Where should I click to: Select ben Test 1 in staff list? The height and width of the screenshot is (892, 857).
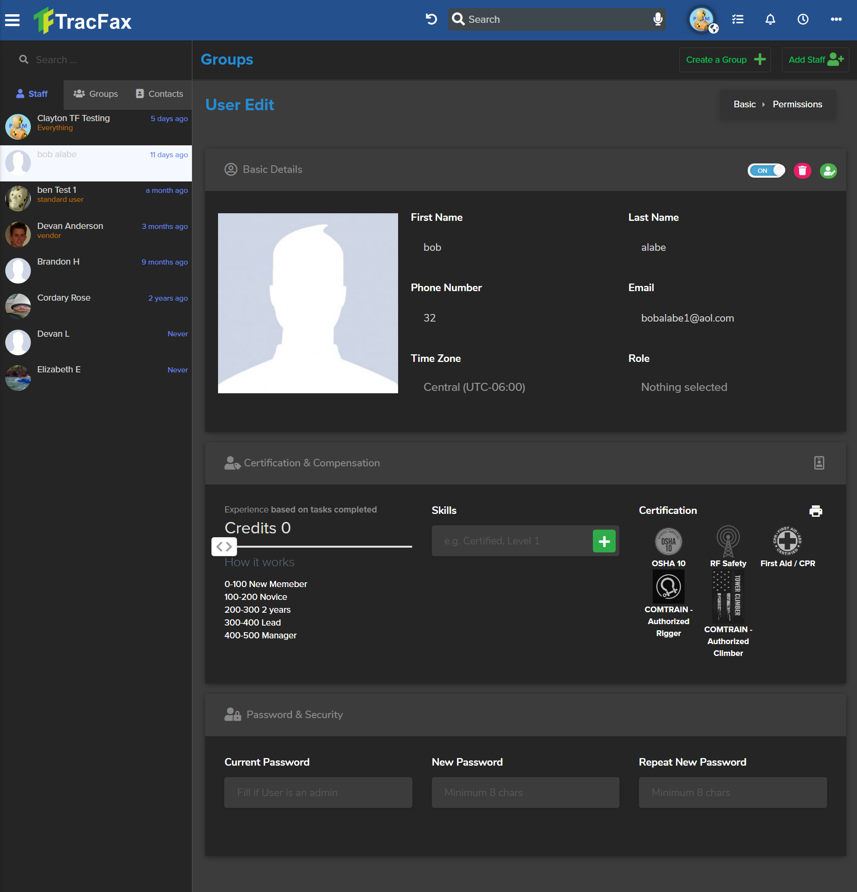tap(96, 199)
